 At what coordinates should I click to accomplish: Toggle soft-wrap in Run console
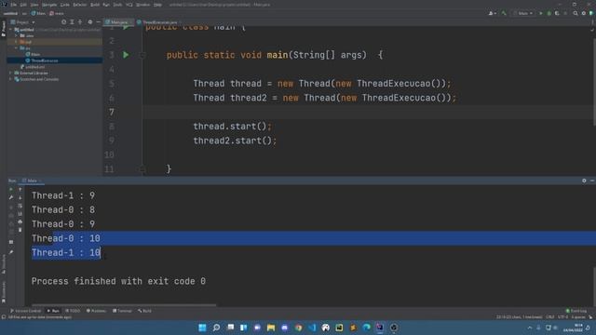pos(20,206)
